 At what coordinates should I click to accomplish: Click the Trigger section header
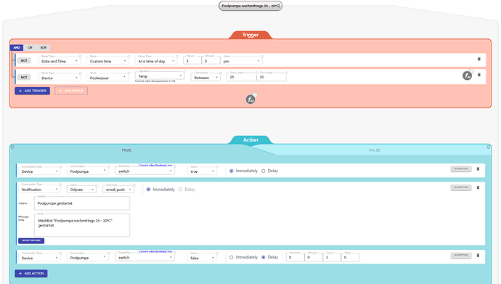(250, 35)
